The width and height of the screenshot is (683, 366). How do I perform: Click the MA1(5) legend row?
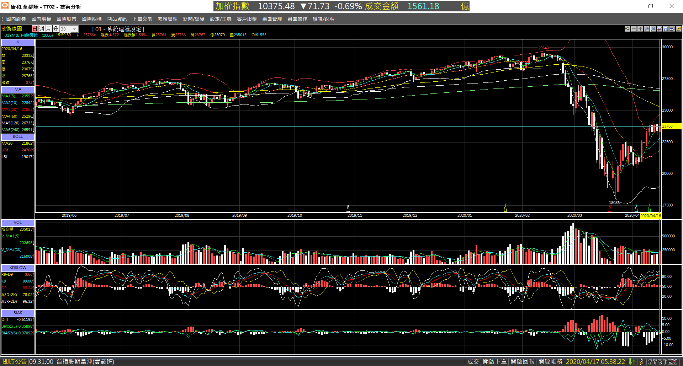[18, 96]
